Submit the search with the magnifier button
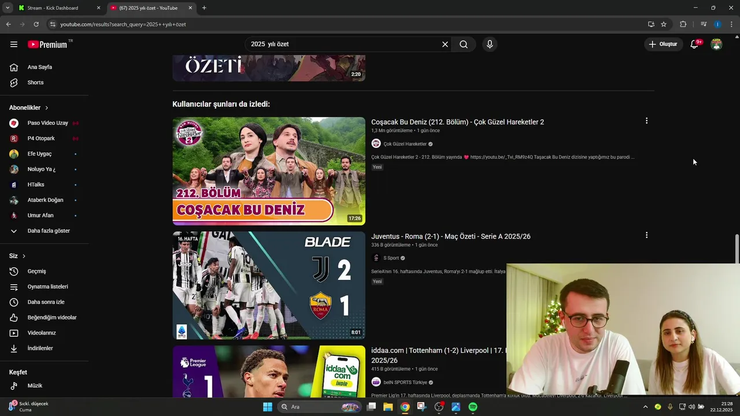This screenshot has height=416, width=740. click(464, 44)
